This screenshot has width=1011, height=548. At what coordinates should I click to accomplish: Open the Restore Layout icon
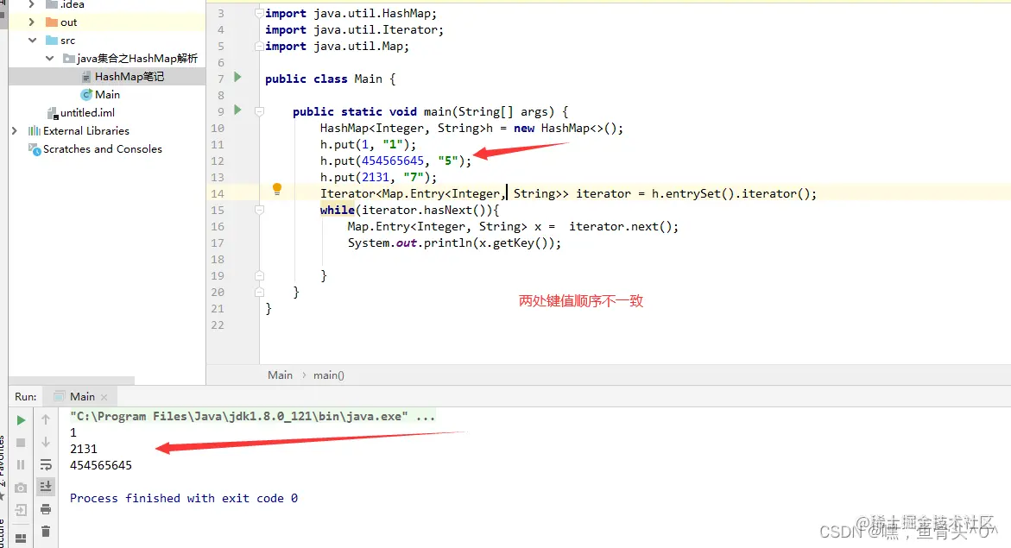point(21,538)
